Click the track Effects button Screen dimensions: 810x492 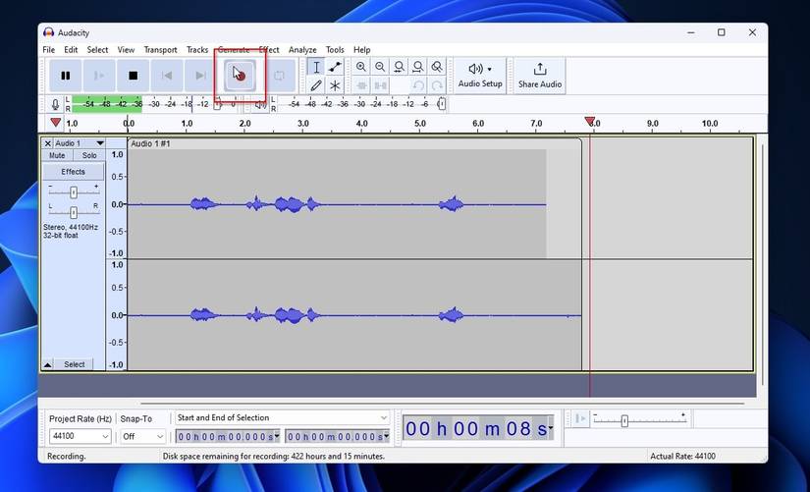click(x=73, y=172)
